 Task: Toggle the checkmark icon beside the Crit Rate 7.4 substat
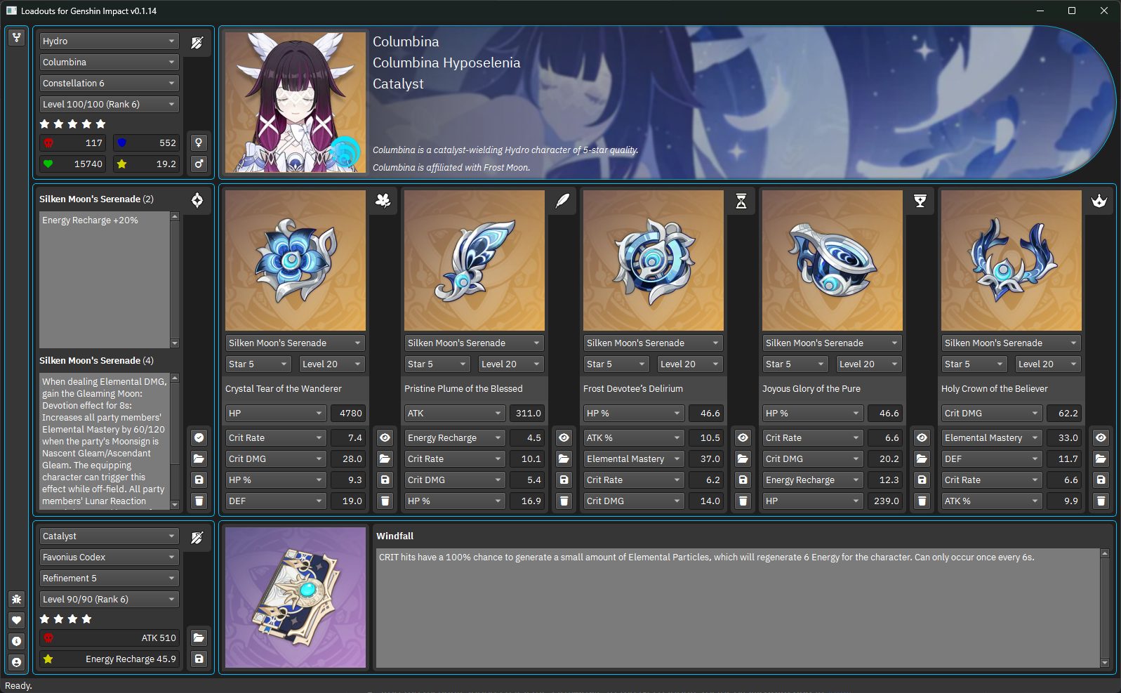tap(199, 437)
